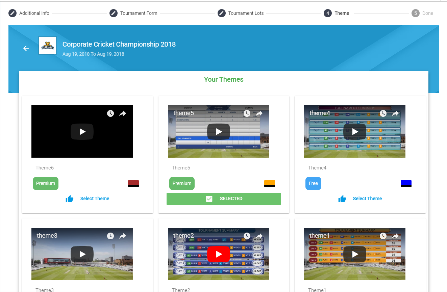Play the theme3 preview video
This screenshot has height=292, width=447.
(82, 254)
